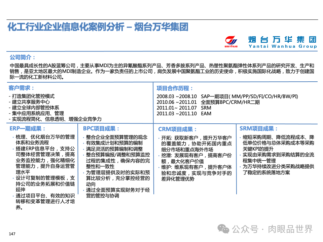Click the Wanhua red-blue logo emblem
Image resolution: width=323 pixels, height=242 pixels.
231,41
